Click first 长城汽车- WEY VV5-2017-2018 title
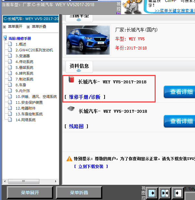This screenshot has width=195, height=200. point(112,82)
